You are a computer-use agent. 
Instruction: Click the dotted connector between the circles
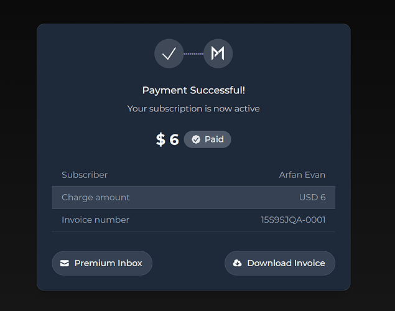point(193,53)
